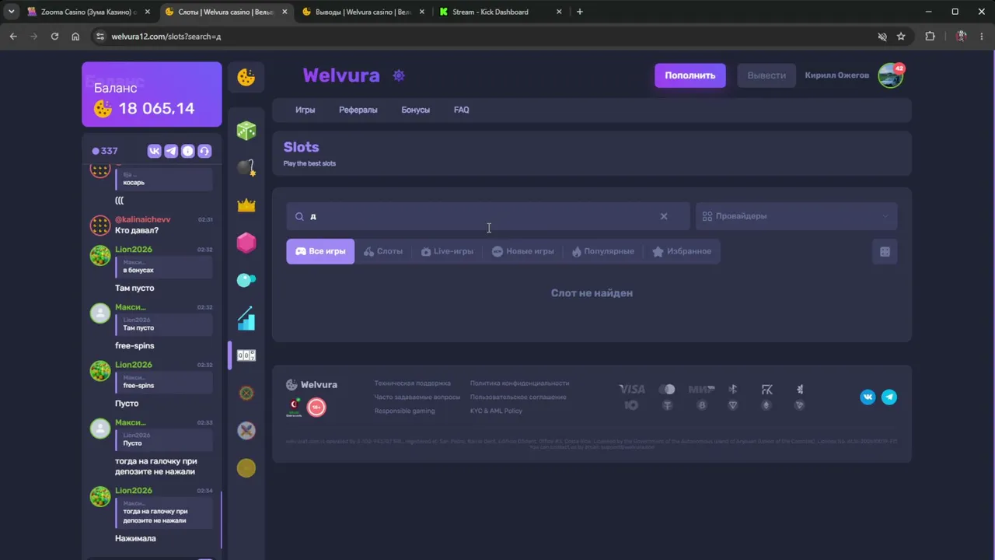
Task: Open the Responsible gaming footer link
Action: pyautogui.click(x=405, y=411)
